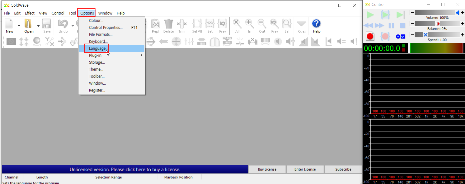Click the fade in effect icon
The height and width of the screenshot is (184, 465).
pyautogui.click(x=303, y=42)
